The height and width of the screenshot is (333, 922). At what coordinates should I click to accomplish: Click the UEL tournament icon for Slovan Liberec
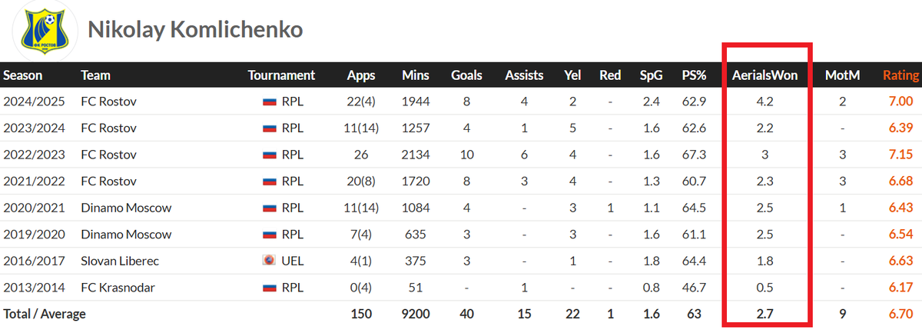[x=269, y=261]
